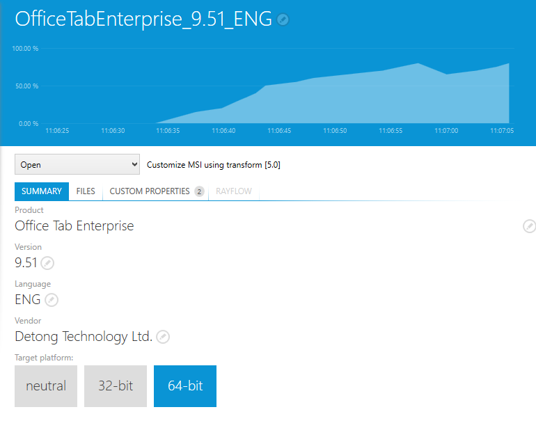Select the 64-bit target platform

point(185,386)
